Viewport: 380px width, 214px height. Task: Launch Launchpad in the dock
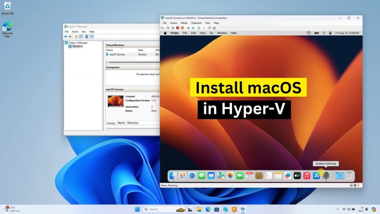(x=183, y=176)
